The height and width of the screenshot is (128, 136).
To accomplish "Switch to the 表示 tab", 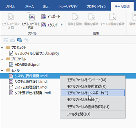I will [46, 6].
